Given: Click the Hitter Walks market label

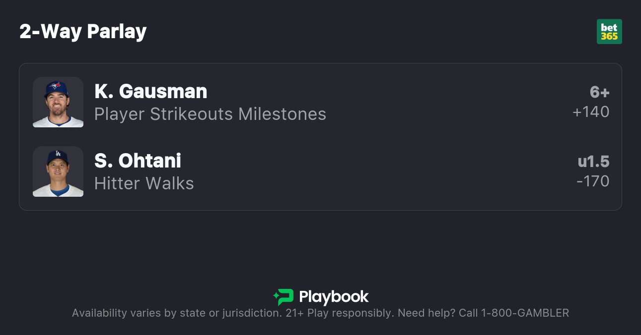Looking at the screenshot, I should click(x=144, y=183).
